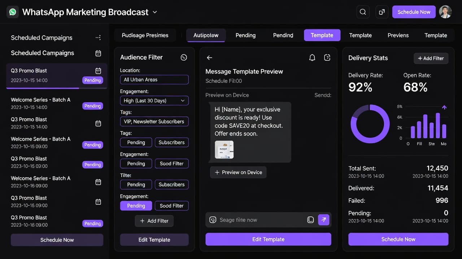Select the highlighted purple Template tab
The height and width of the screenshot is (259, 462).
pos(322,35)
